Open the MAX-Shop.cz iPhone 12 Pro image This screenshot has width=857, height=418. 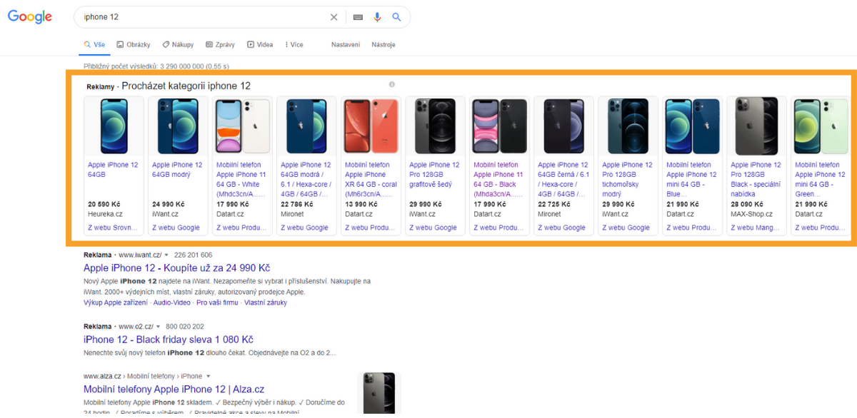(756, 126)
